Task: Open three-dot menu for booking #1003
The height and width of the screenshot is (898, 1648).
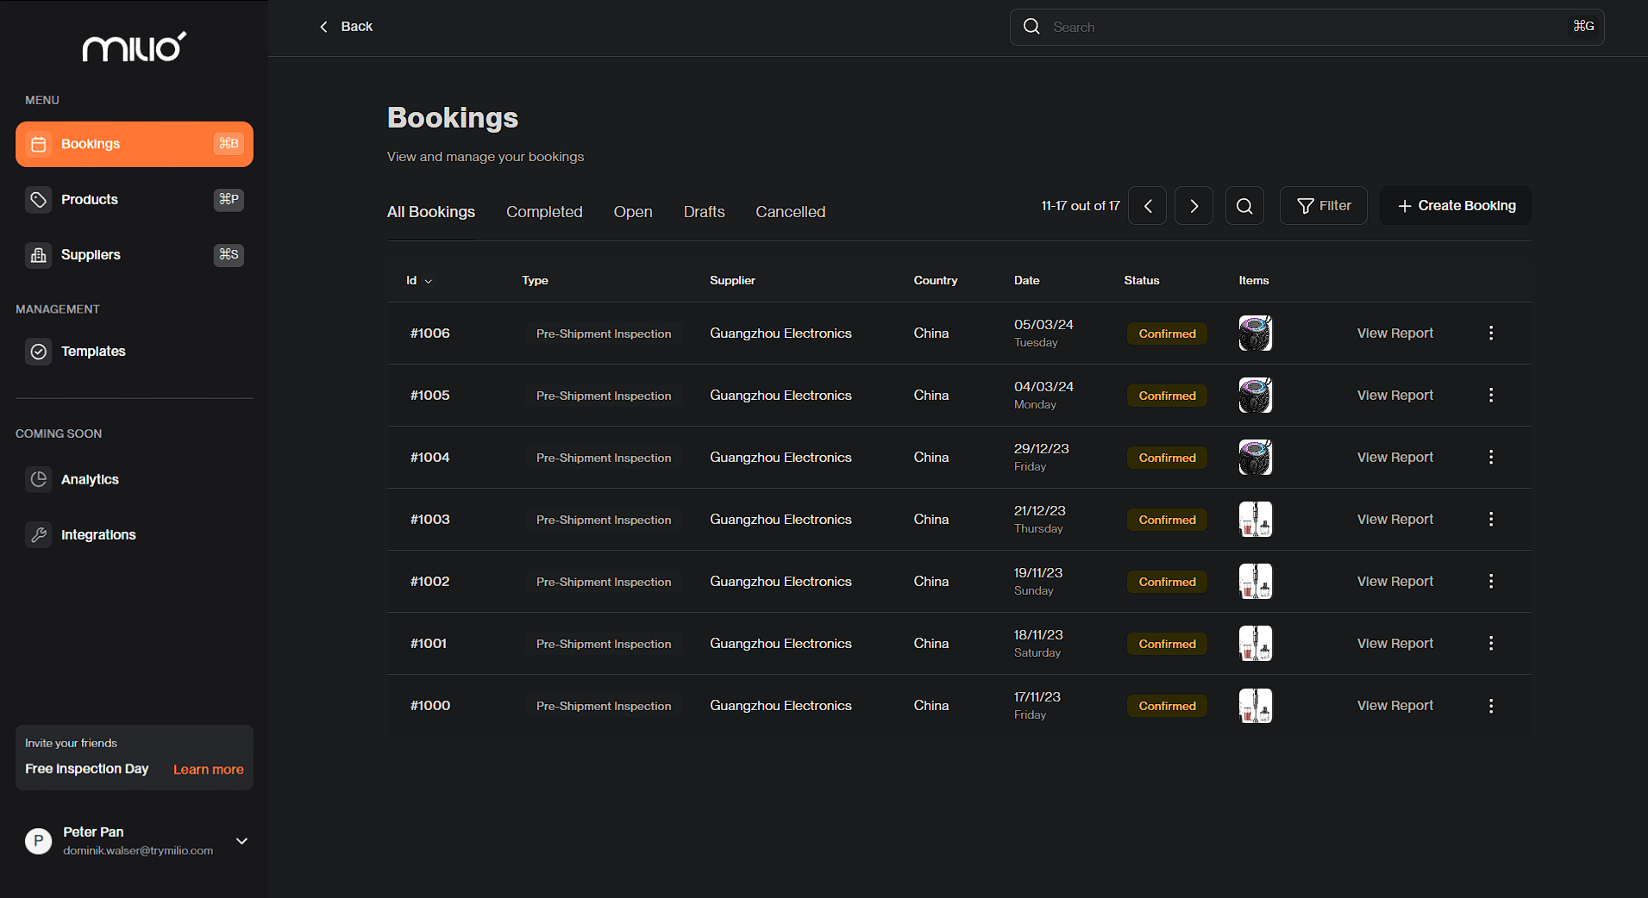Action: [x=1491, y=519]
